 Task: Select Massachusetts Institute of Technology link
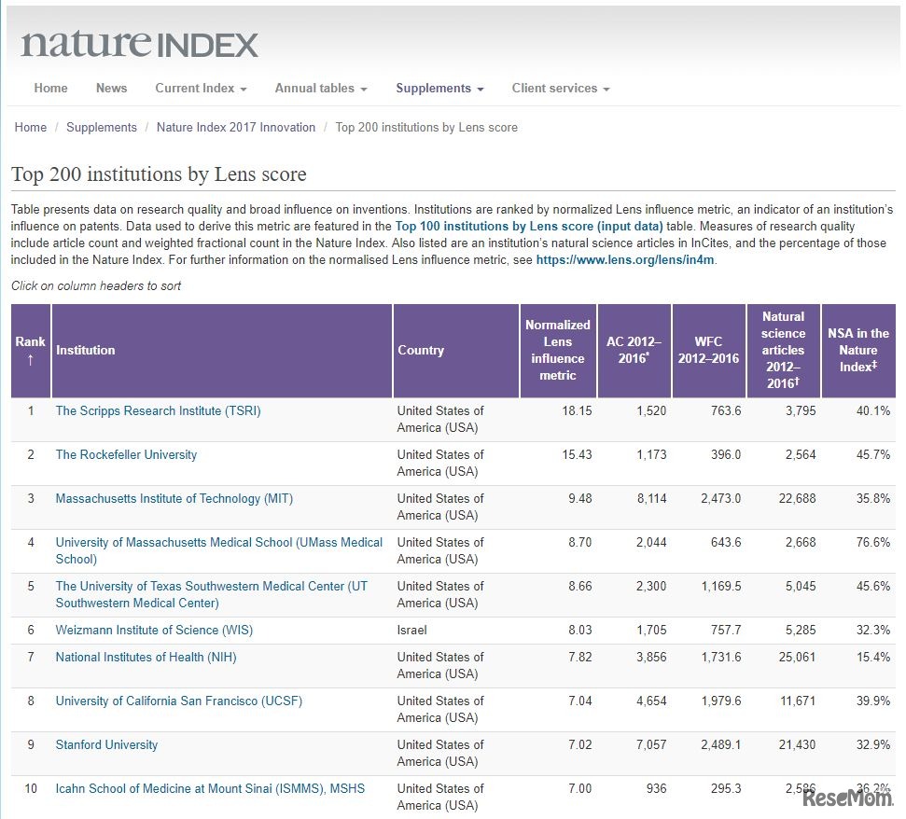pos(174,499)
